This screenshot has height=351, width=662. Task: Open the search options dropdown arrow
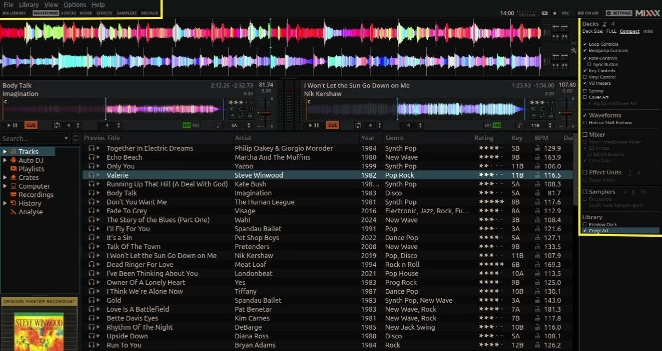[x=66, y=138]
